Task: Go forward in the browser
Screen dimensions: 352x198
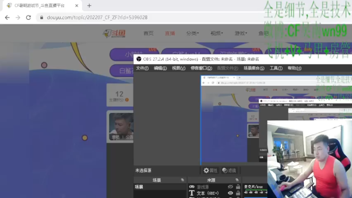Action: pos(18,18)
